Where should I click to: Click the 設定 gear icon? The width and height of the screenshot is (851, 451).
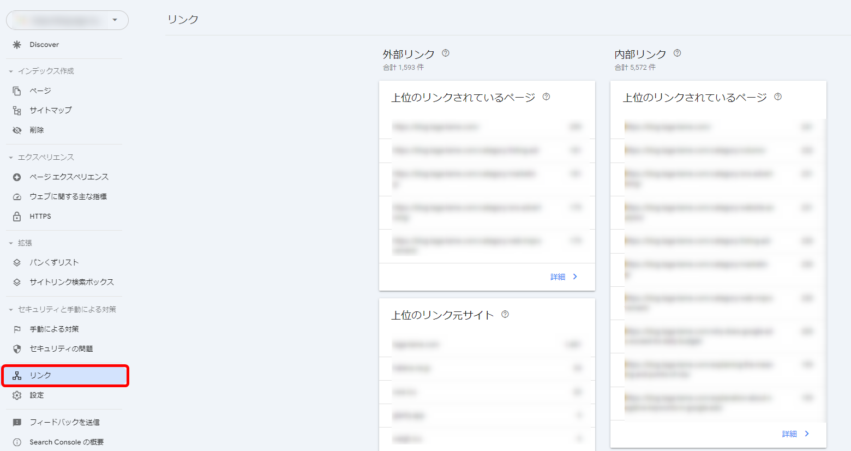click(x=17, y=395)
